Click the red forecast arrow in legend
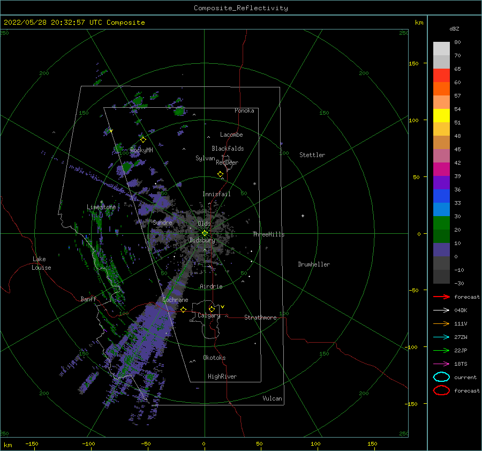This screenshot has width=482, height=451. point(441,297)
